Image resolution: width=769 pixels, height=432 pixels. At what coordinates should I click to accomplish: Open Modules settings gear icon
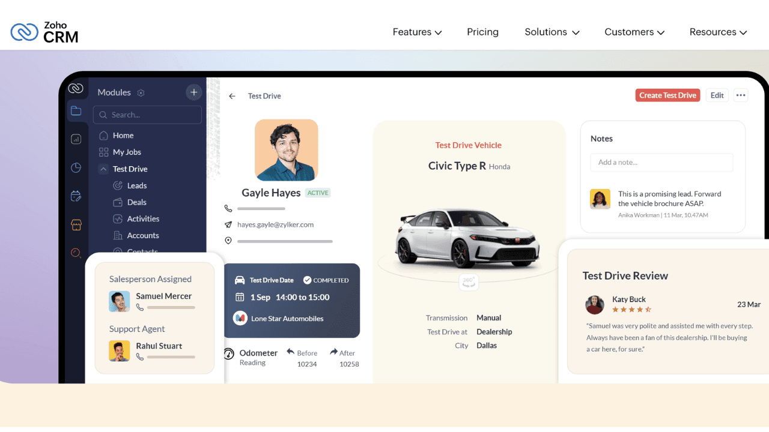pos(141,93)
